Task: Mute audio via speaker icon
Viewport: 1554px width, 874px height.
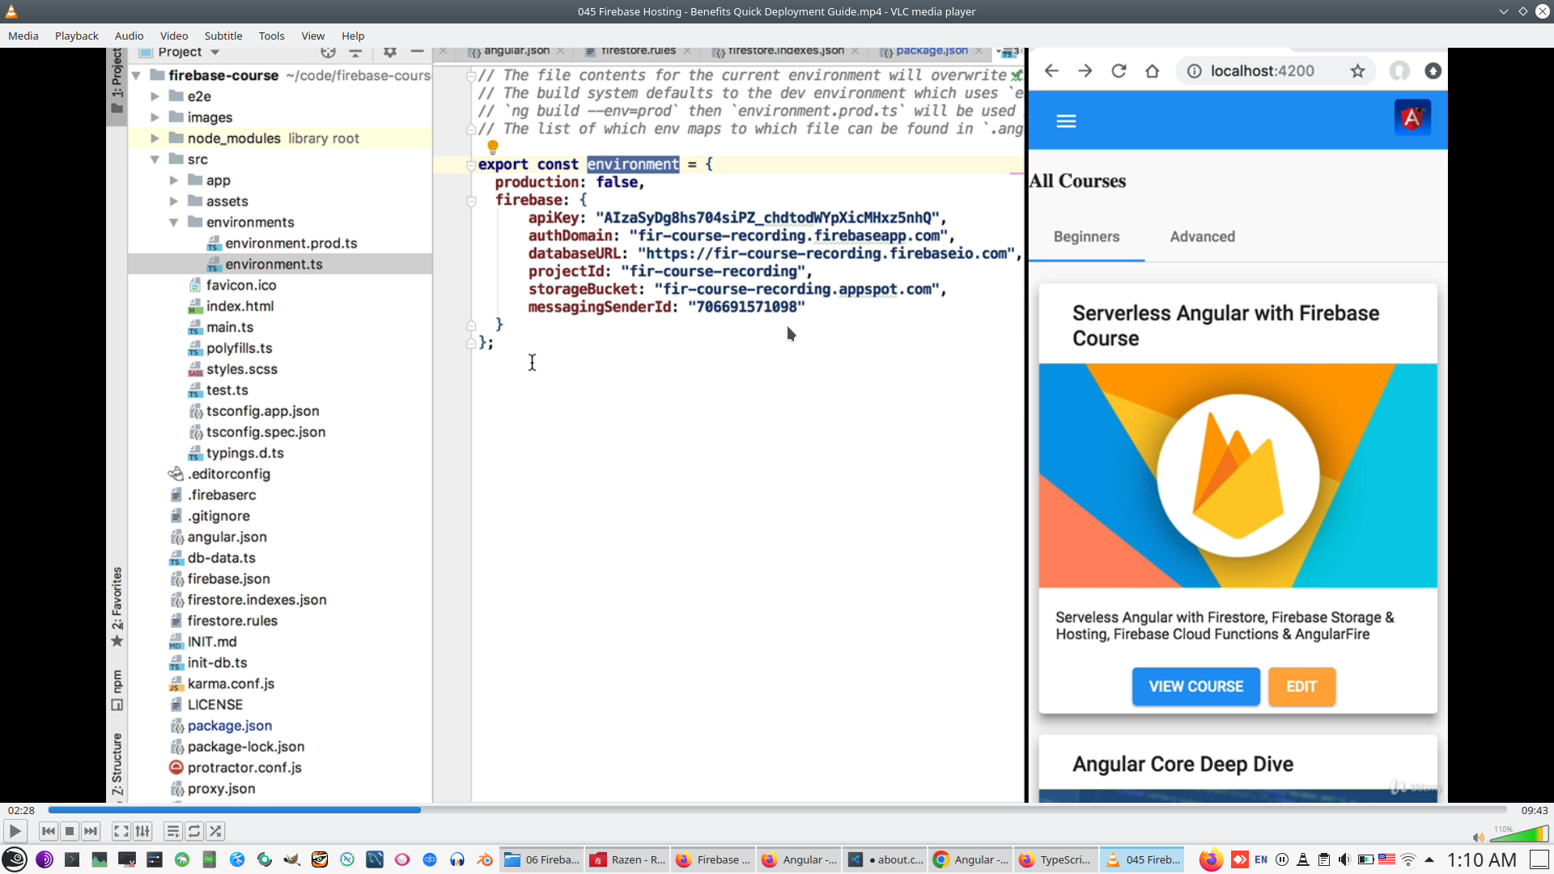Action: point(1478,838)
